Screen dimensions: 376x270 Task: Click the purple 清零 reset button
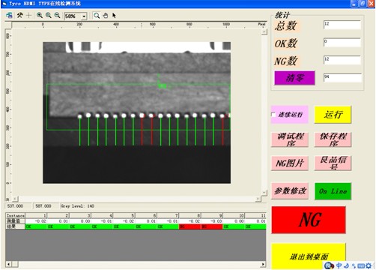pyautogui.click(x=294, y=78)
